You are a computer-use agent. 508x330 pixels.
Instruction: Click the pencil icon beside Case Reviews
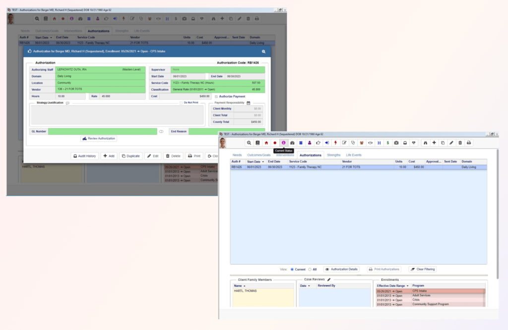tap(328, 279)
